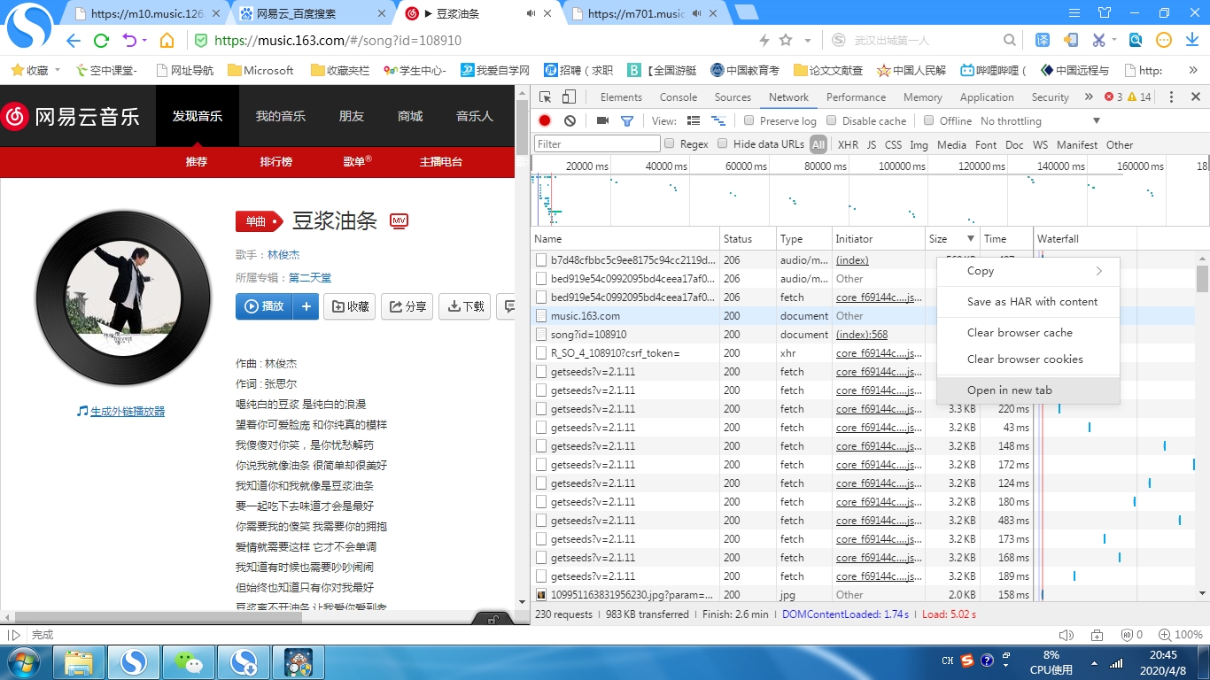This screenshot has width=1210, height=680.
Task: Click the inspect element picker icon
Action: point(546,97)
